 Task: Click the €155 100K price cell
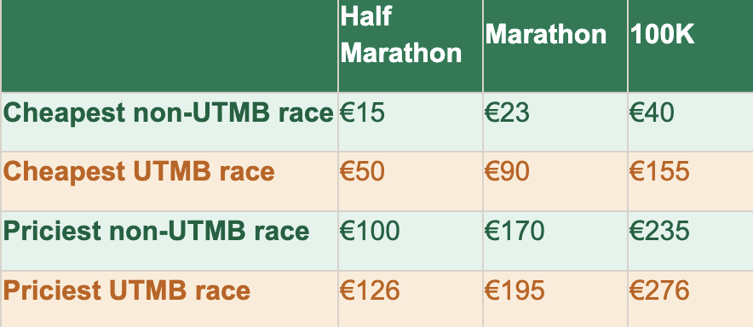point(691,181)
